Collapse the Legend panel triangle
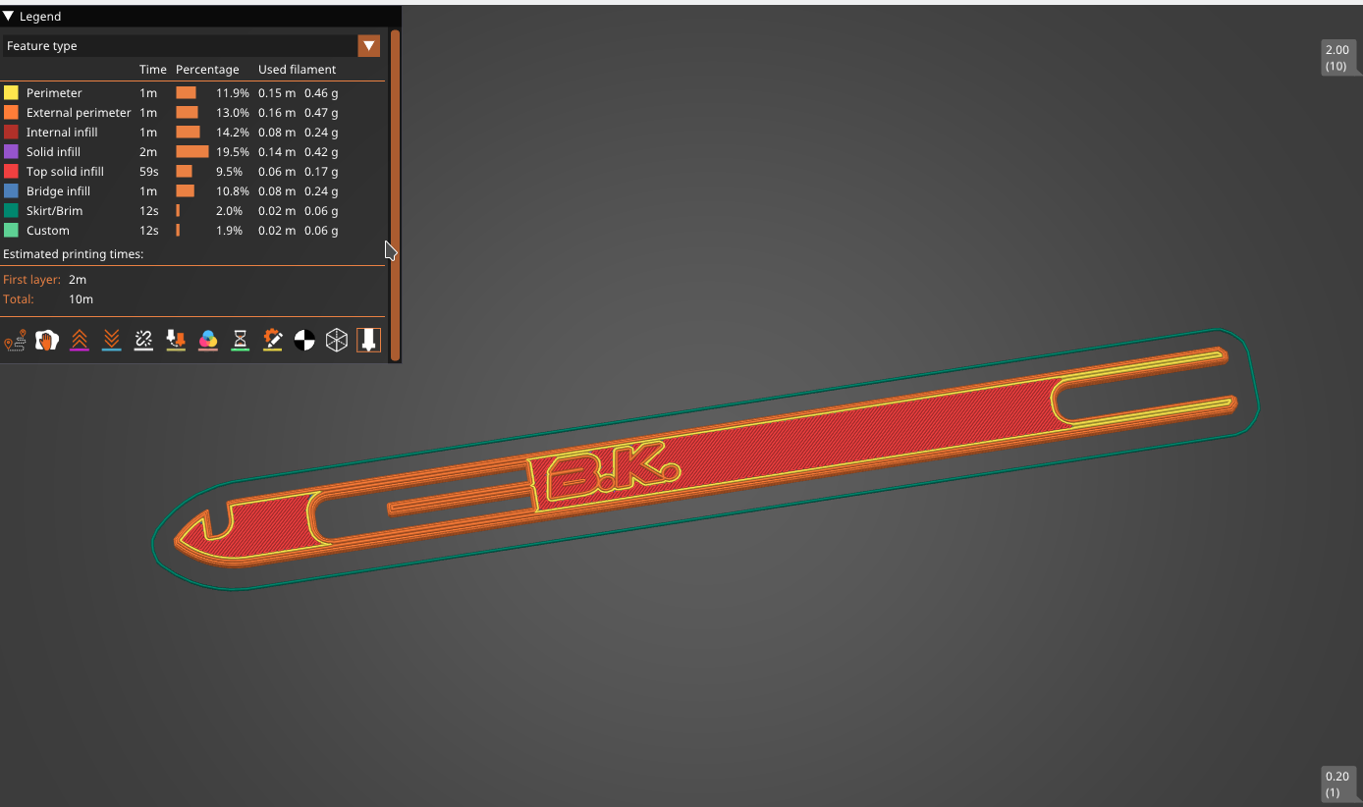The height and width of the screenshot is (807, 1363). coord(9,17)
